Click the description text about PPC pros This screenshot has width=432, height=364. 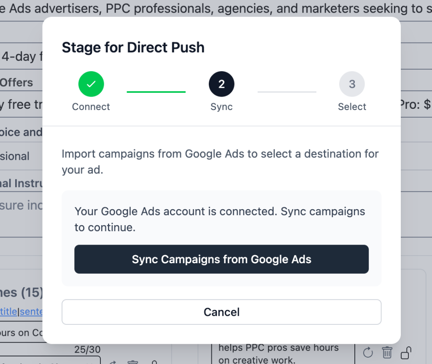point(278,353)
